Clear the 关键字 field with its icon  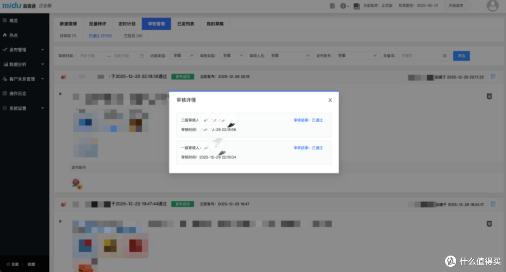click(x=445, y=56)
